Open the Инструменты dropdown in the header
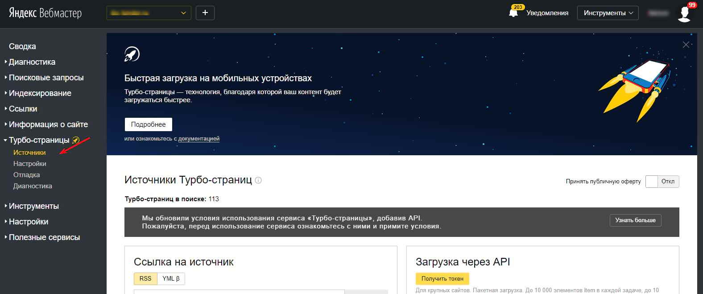This screenshot has width=703, height=294. coord(608,13)
